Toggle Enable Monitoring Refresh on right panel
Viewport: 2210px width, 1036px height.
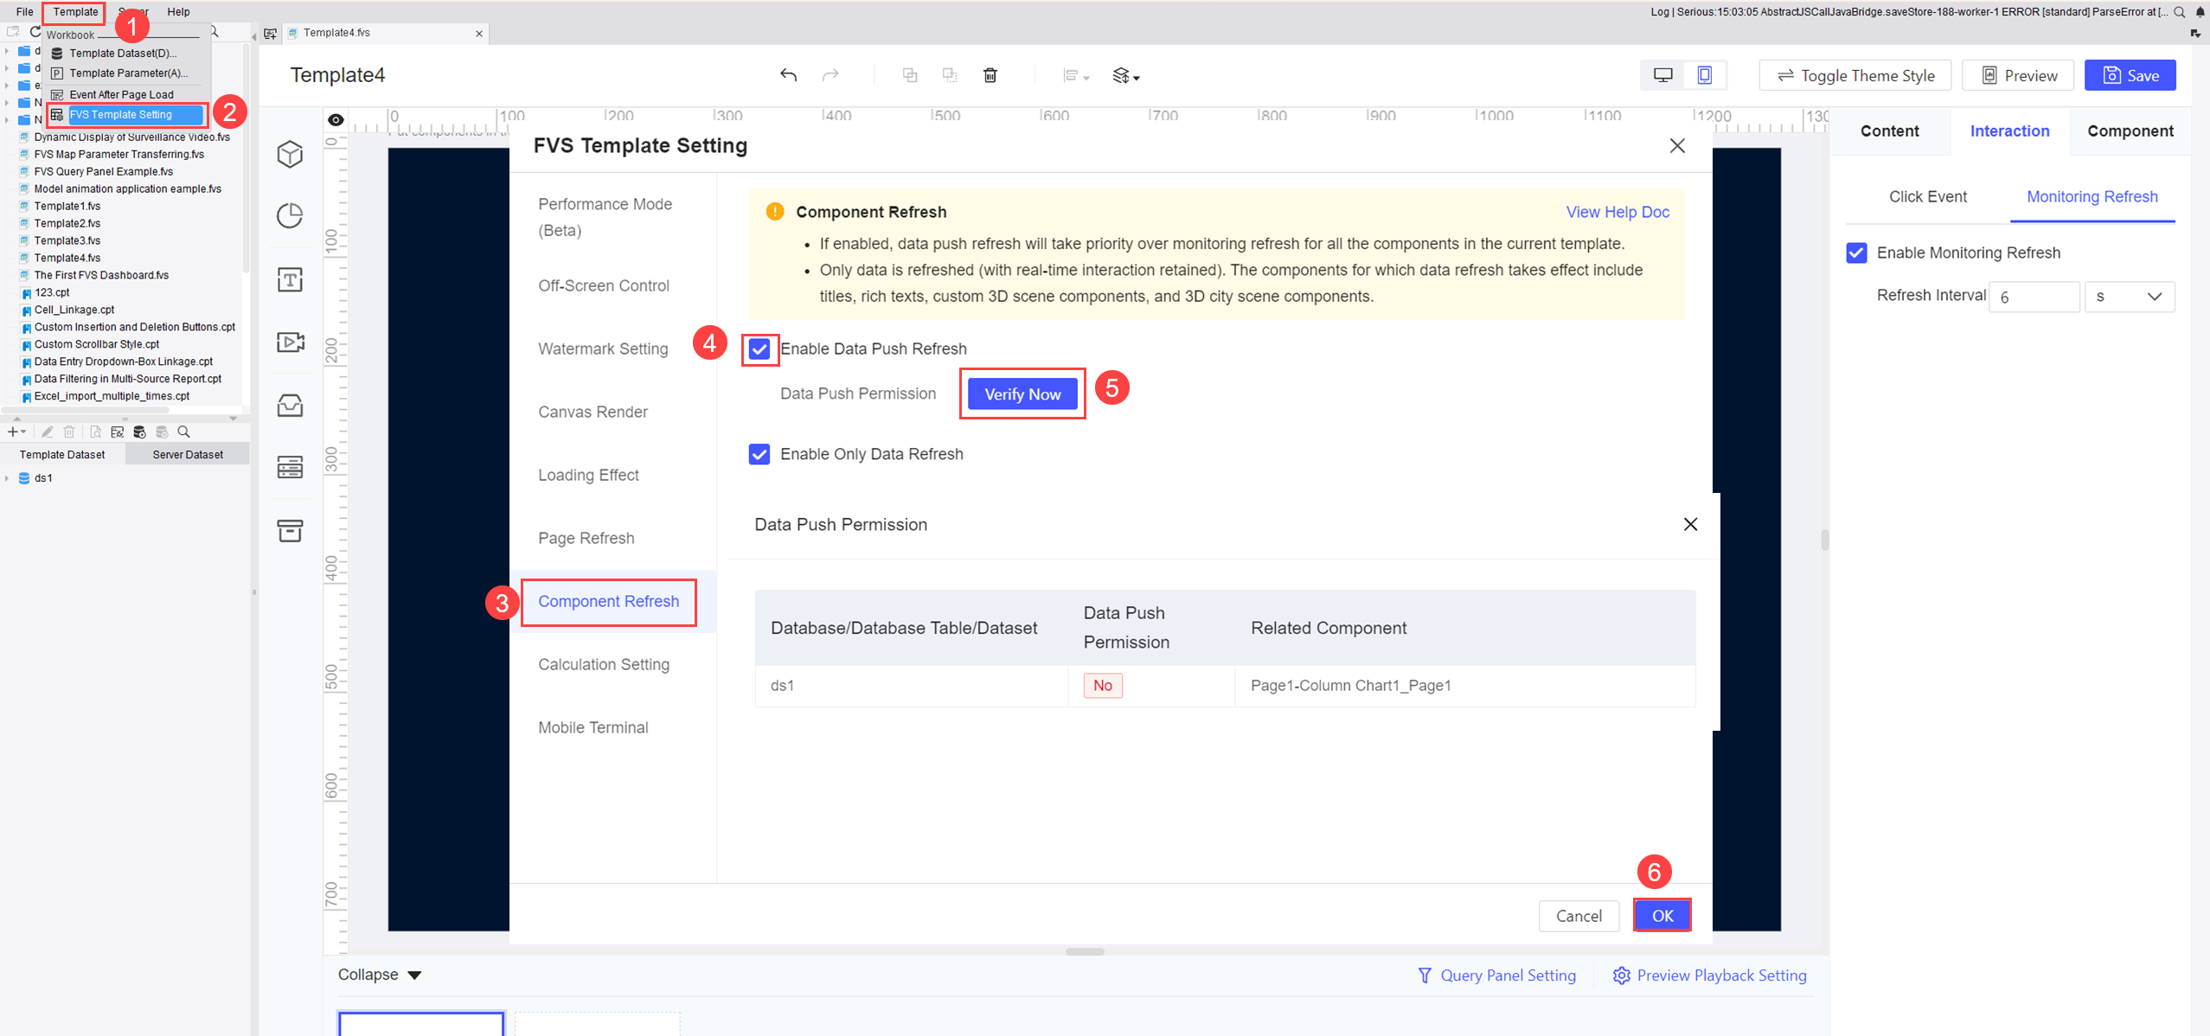tap(1857, 253)
